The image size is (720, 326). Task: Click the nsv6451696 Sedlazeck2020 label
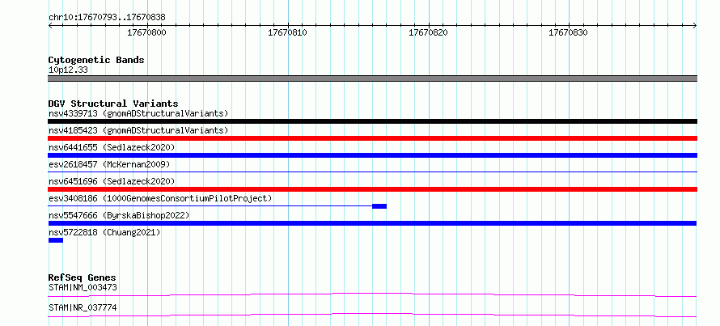click(x=112, y=181)
